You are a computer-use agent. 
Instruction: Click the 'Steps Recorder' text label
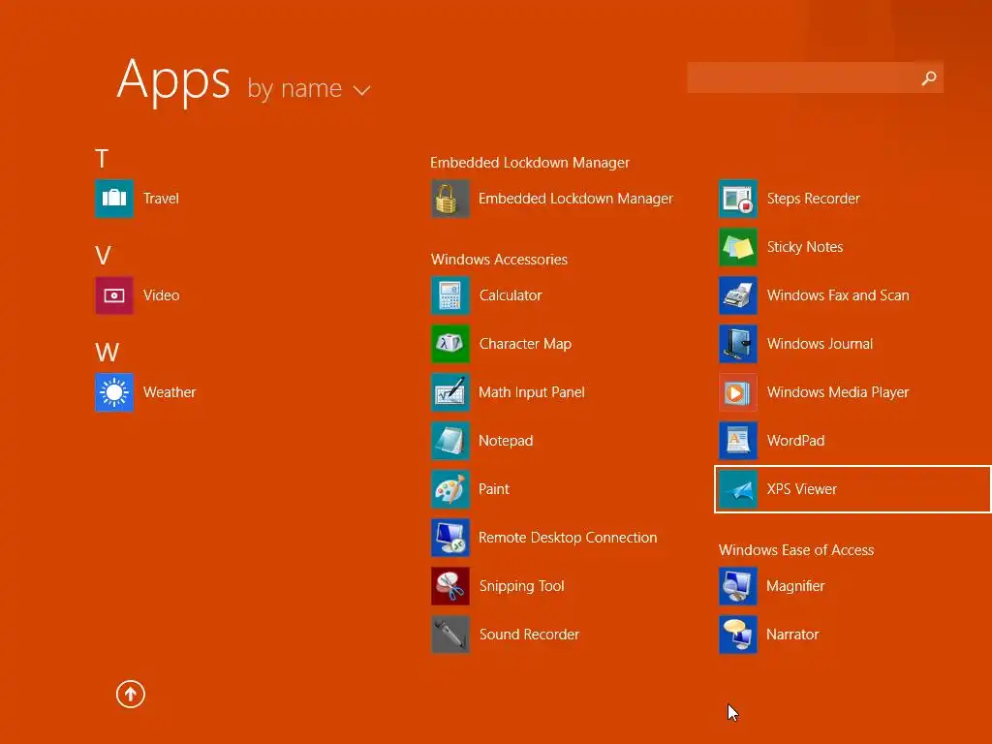(813, 199)
